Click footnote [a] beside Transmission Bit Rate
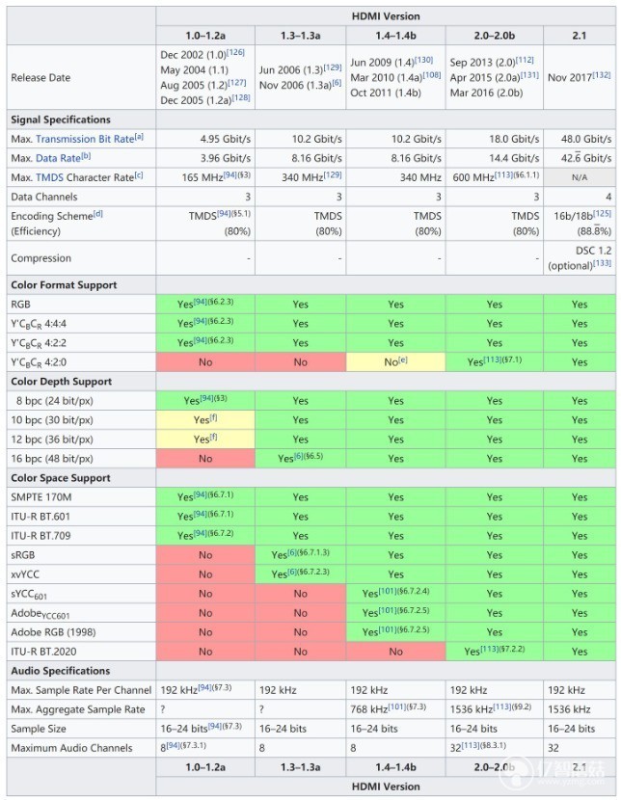This screenshot has width=621, height=800. [x=139, y=136]
